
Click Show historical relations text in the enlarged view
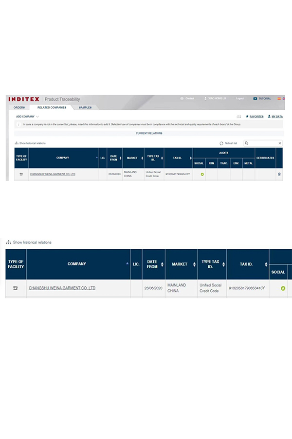pos(32,242)
